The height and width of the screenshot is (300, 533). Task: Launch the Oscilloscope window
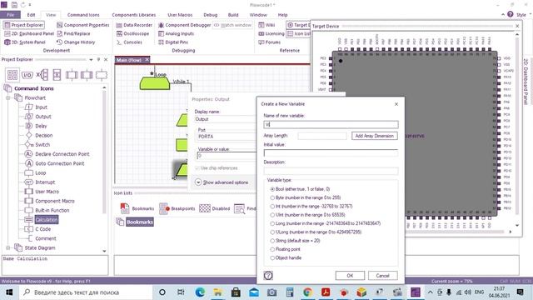(x=132, y=33)
